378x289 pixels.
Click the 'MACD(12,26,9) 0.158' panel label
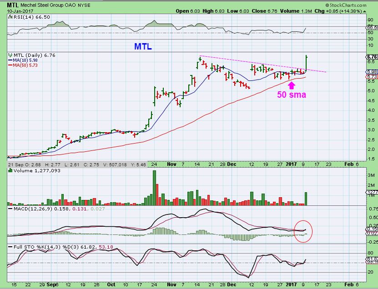coord(41,209)
